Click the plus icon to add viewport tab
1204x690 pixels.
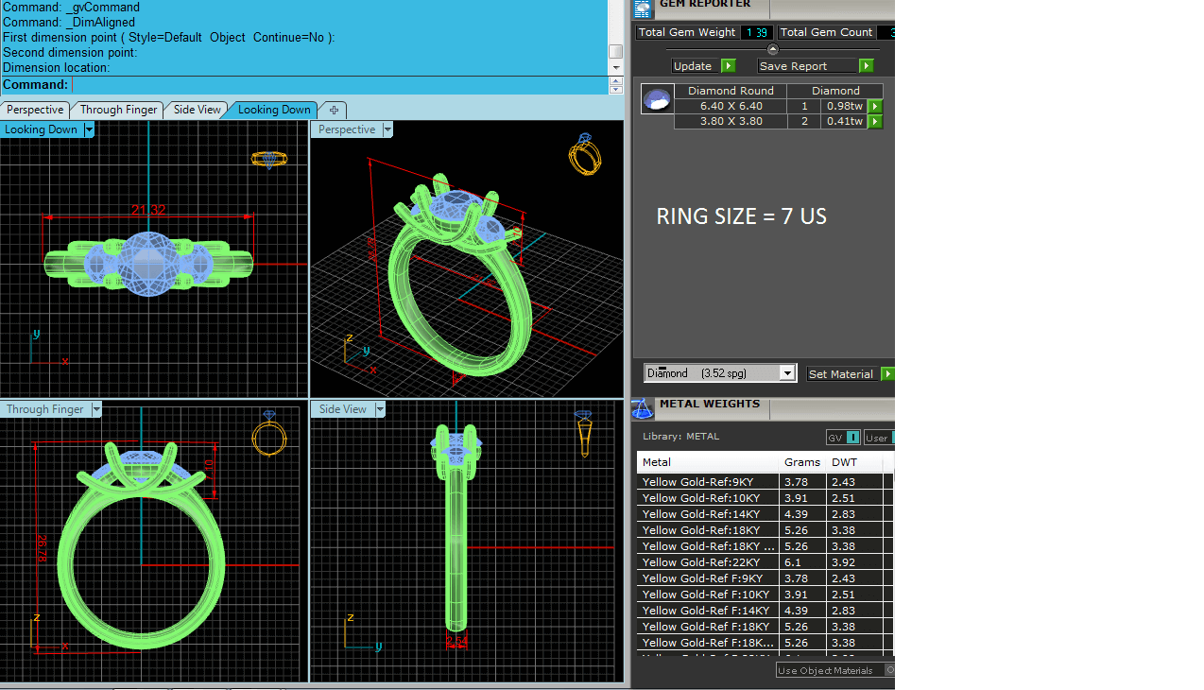pos(334,110)
